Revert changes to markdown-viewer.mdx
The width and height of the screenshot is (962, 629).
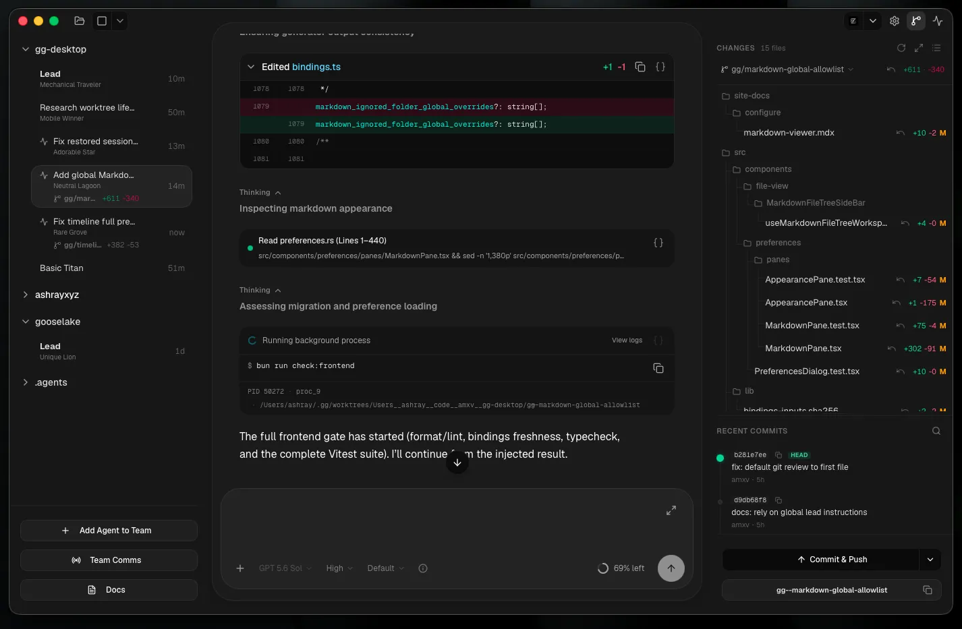(x=900, y=133)
